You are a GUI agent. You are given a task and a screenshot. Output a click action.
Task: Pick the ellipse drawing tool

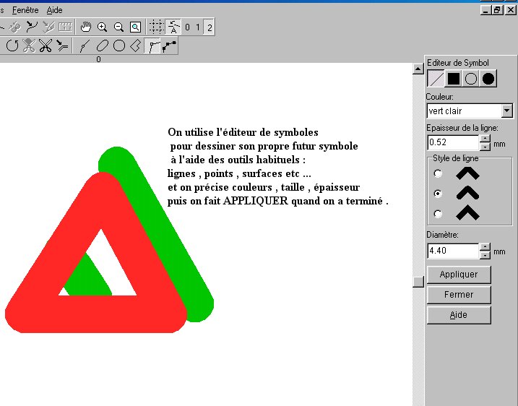[x=102, y=46]
